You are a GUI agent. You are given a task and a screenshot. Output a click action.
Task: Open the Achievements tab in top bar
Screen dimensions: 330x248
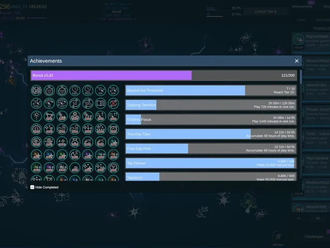[x=302, y=7]
